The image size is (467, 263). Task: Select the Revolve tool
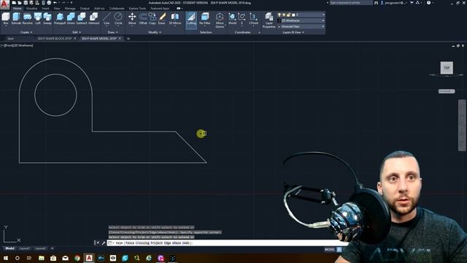click(x=28, y=18)
